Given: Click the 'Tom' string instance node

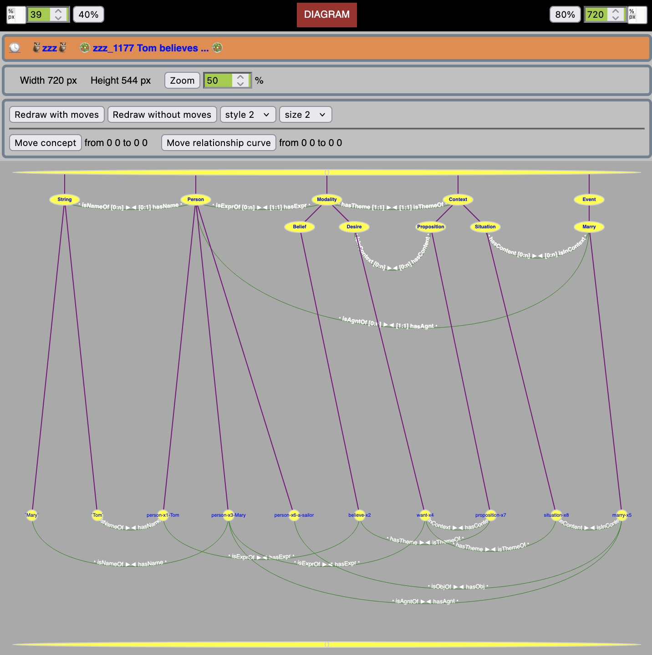Looking at the screenshot, I should tap(97, 515).
